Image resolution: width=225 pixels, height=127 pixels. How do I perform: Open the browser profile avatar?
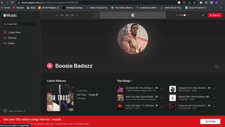pos(216,3)
